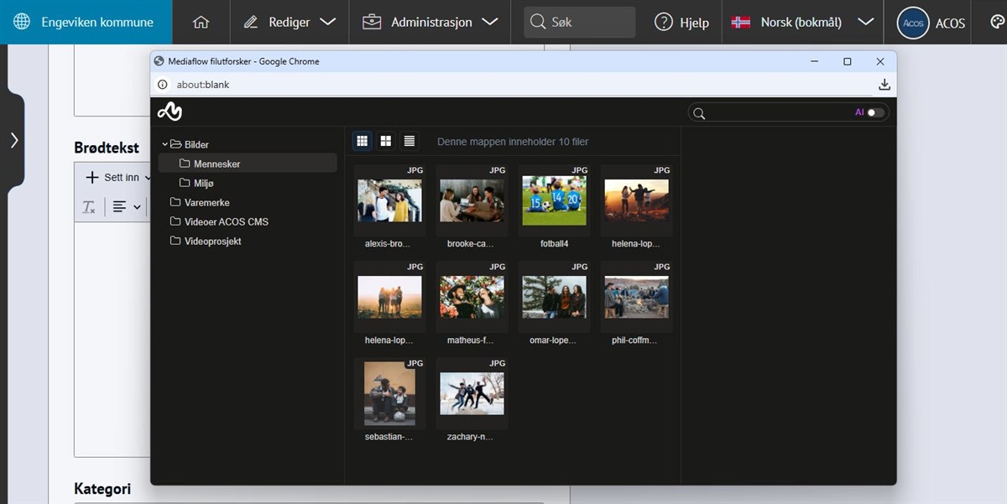Click the download icon in address bar
Screen dimensions: 1007x504
[884, 85]
